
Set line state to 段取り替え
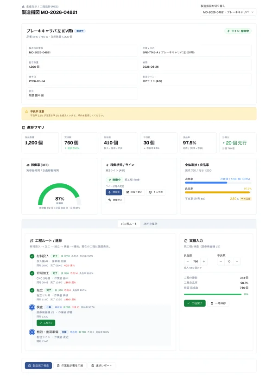pos(134,192)
